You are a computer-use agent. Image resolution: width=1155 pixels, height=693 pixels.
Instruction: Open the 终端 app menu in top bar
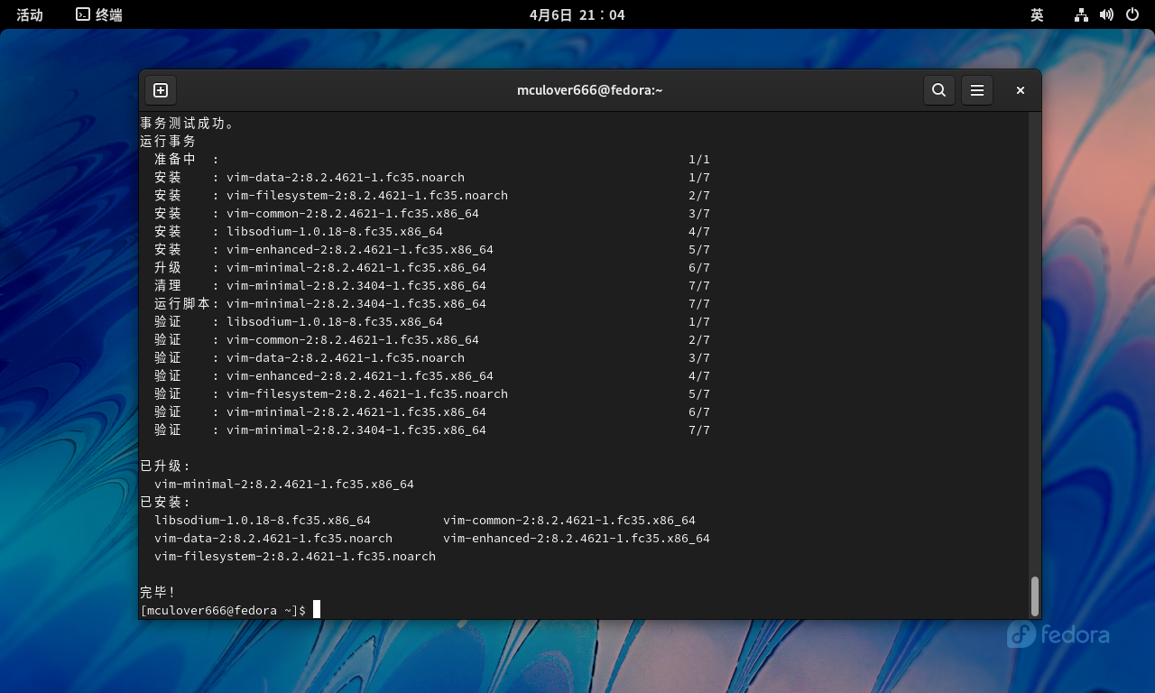(99, 14)
